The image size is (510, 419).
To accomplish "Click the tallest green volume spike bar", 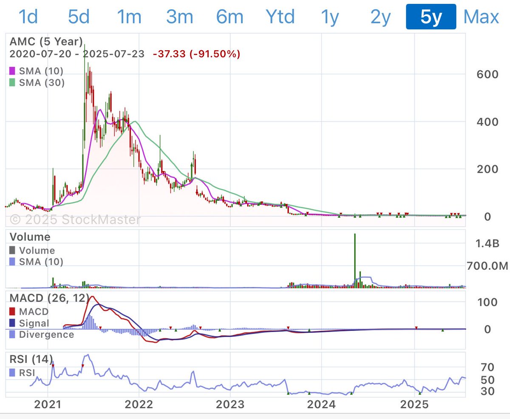I will (354, 260).
